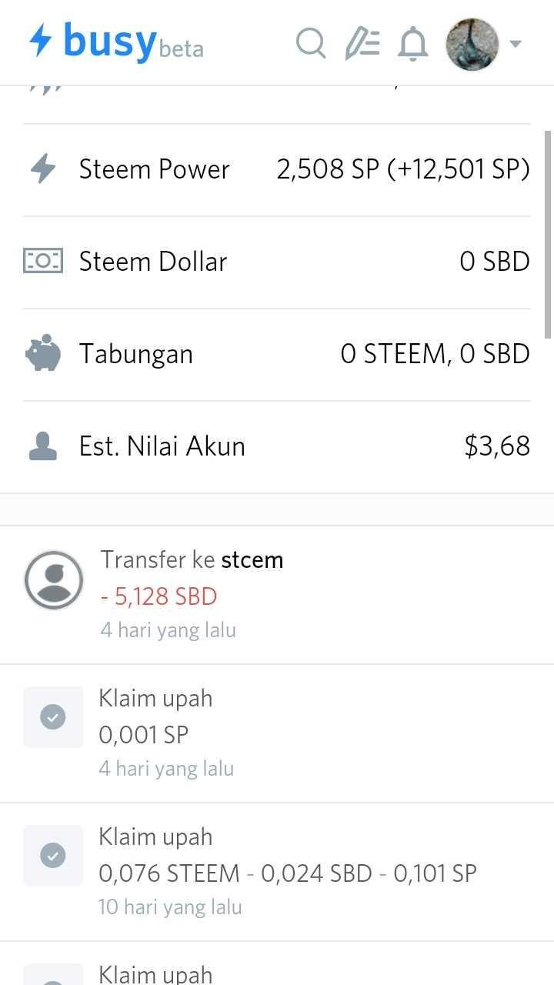Click the busy lightning bolt logo
Image resolution: width=554 pixels, height=985 pixels.
[41, 39]
